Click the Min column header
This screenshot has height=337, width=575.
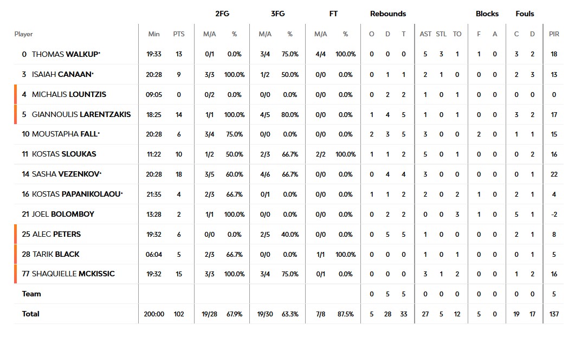pos(154,34)
